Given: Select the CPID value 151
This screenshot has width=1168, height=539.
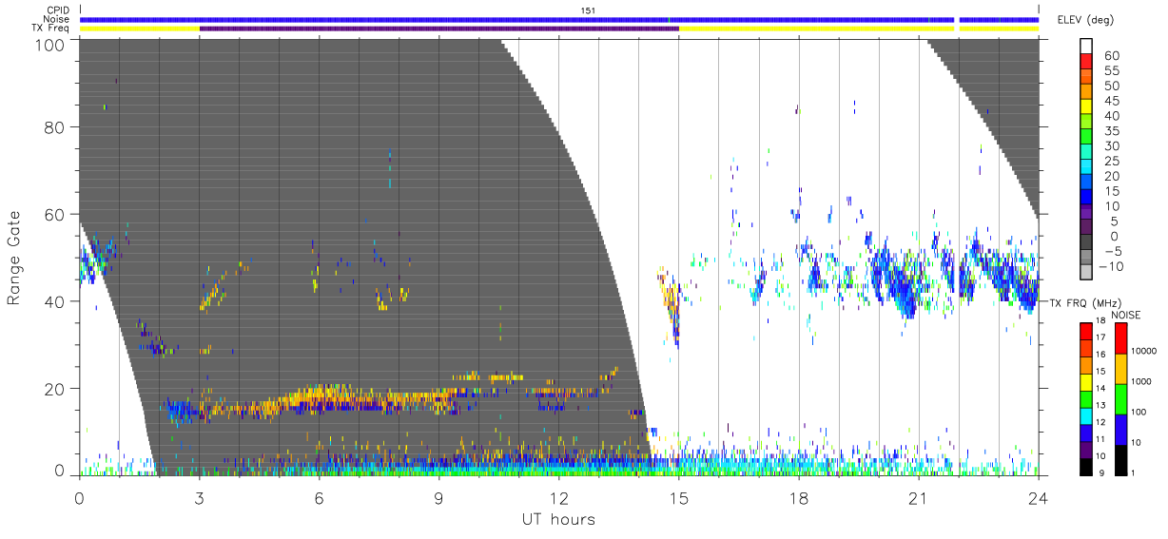Looking at the screenshot, I should [x=587, y=10].
